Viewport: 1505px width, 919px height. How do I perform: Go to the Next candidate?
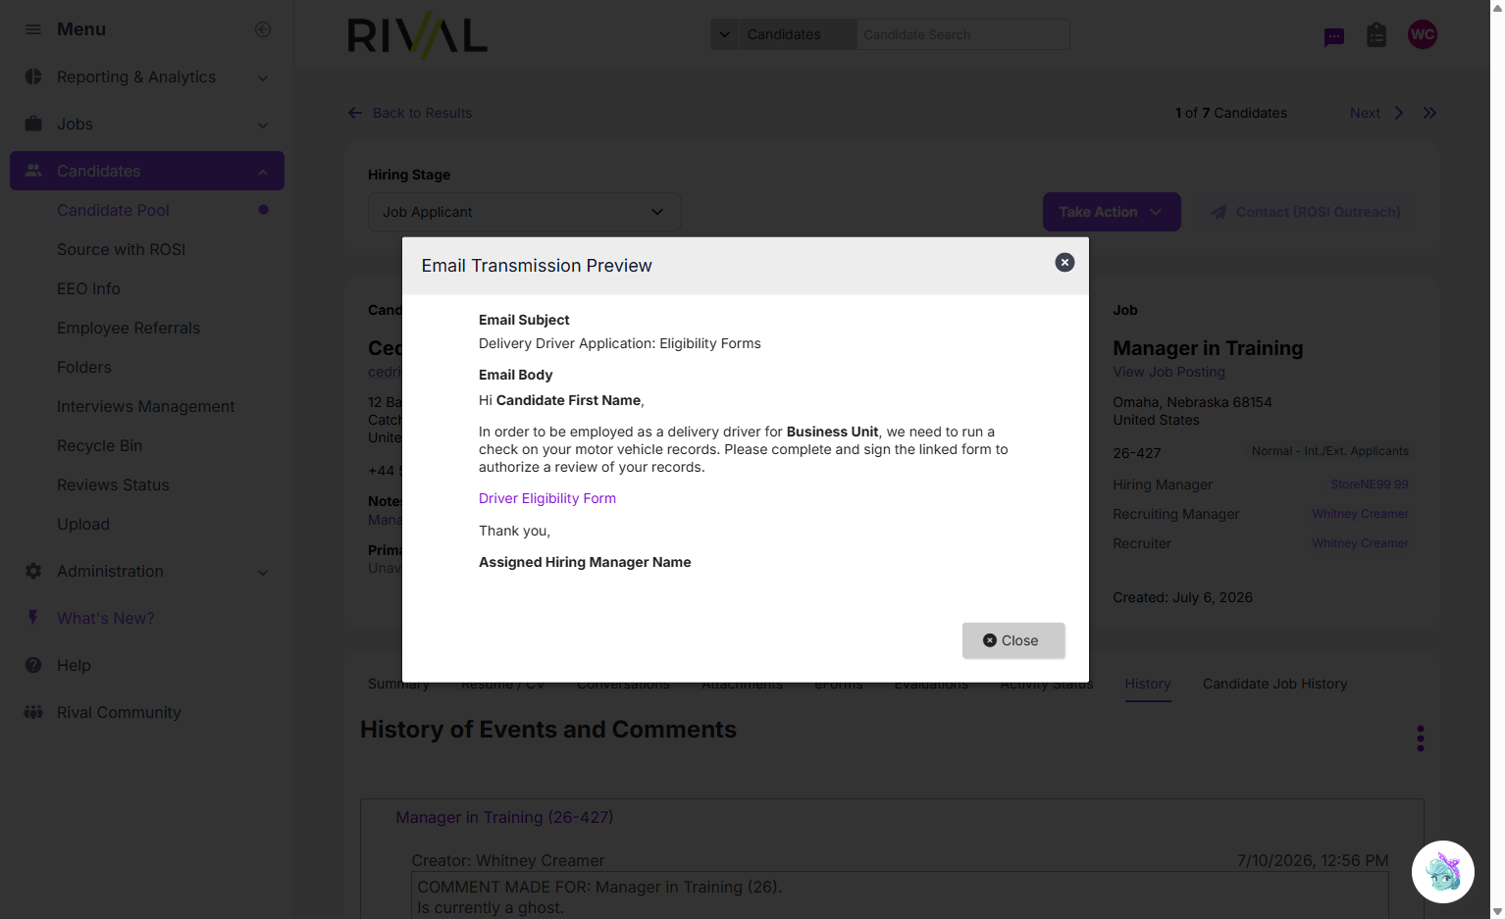pos(1376,113)
